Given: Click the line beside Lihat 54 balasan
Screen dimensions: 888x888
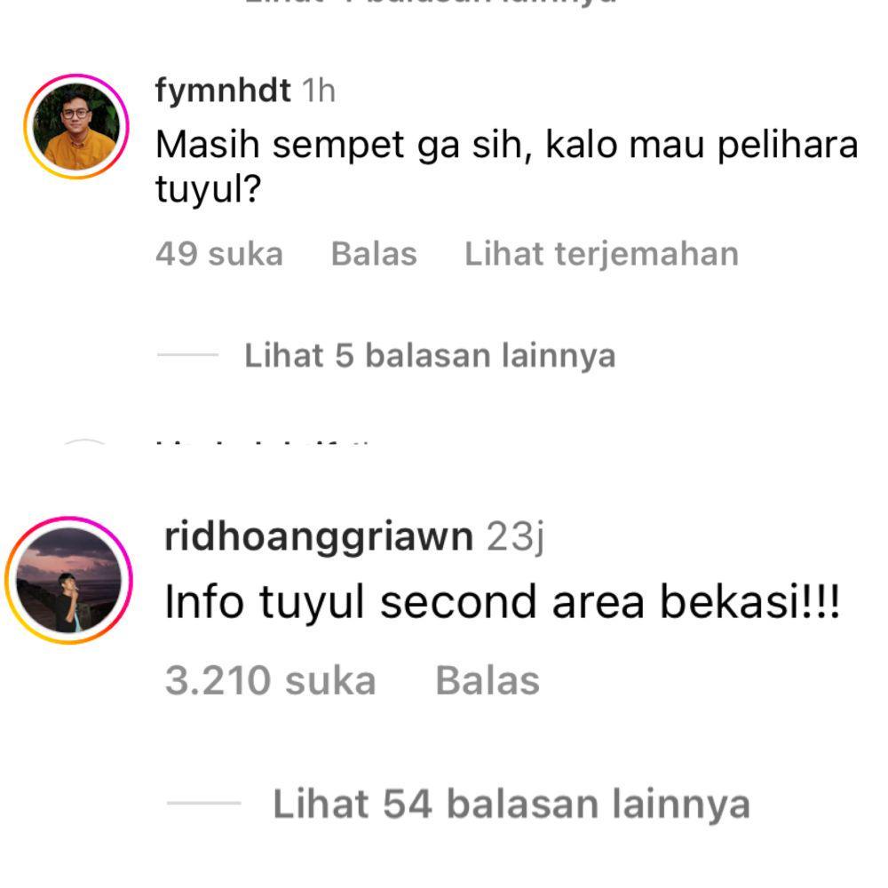Looking at the screenshot, I should (204, 803).
